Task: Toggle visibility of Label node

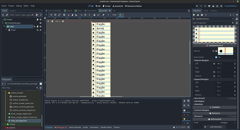Action: point(41,27)
